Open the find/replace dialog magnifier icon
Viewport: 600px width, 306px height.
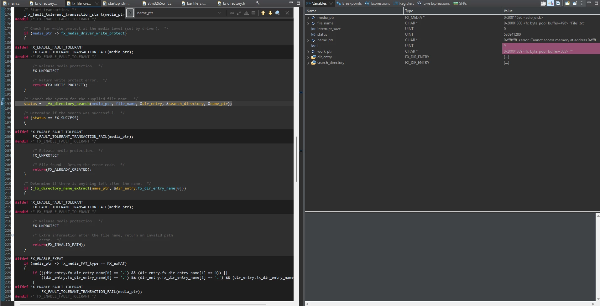(278, 13)
